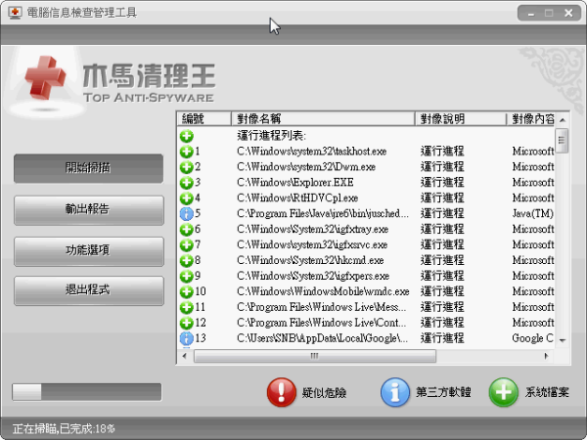587x440 pixels.
Task: Select the hkcmd.exe process path
Action: (310, 260)
